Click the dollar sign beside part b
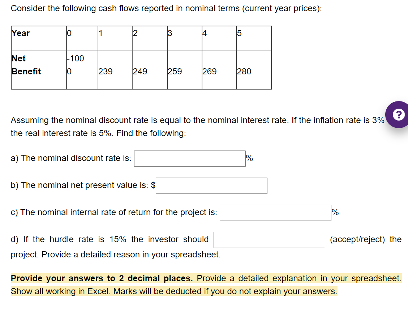Image resolution: width=408 pixels, height=309 pixels. point(153,185)
